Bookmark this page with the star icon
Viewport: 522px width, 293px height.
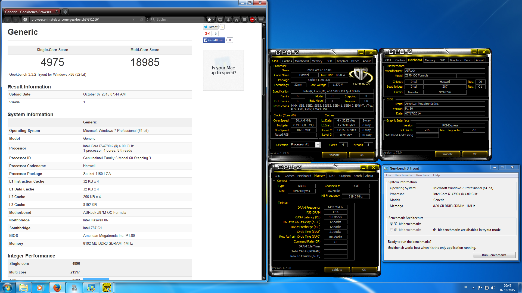209,20
